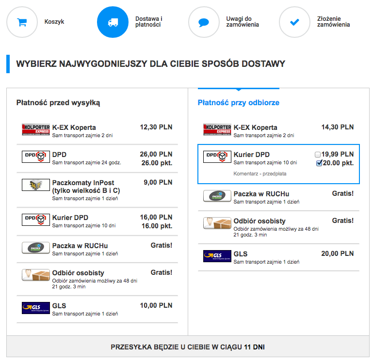Click GLS logo under payment on delivery
Image resolution: width=373 pixels, height=363 pixels.
pos(217,256)
